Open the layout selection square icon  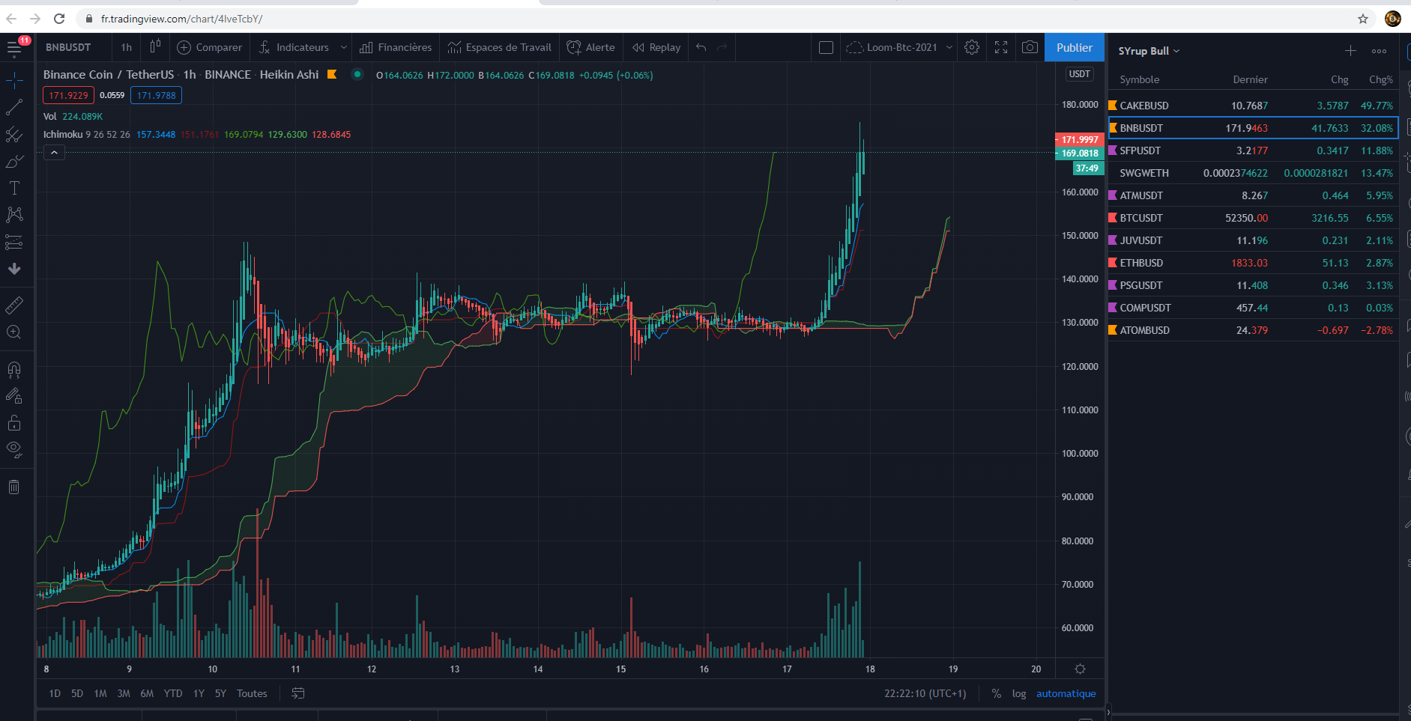point(826,47)
